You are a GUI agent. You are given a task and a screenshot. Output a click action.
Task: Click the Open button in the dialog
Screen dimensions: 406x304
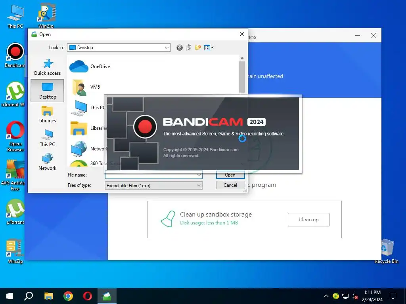click(230, 175)
